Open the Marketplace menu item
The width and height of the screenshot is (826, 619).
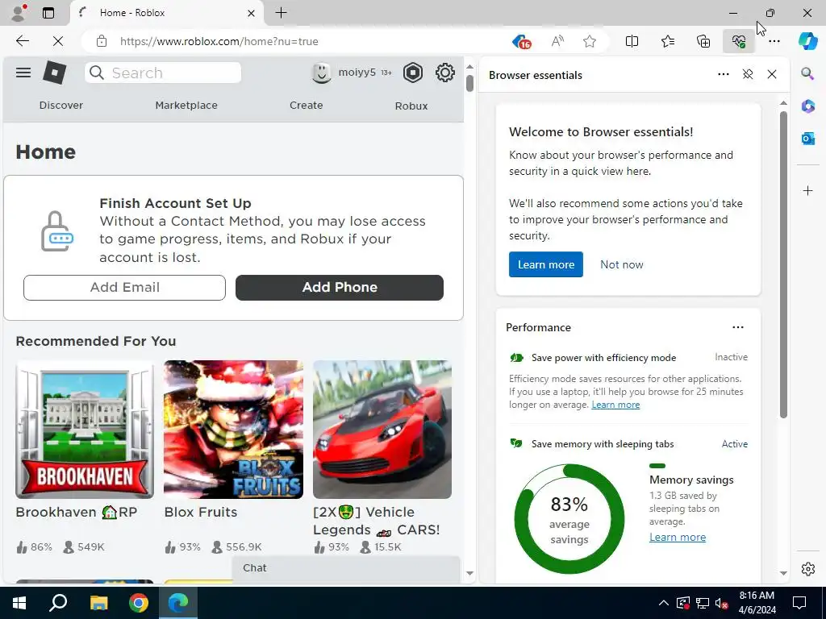(x=186, y=105)
